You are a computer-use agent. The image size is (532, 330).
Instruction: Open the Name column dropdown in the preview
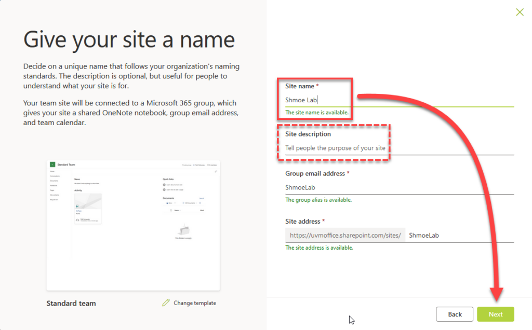point(180,210)
